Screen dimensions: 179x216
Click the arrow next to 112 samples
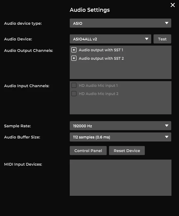coord(167,137)
